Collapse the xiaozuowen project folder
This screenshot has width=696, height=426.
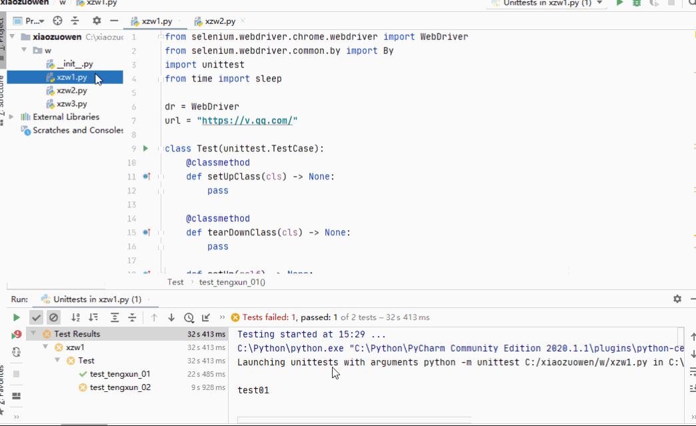13,37
